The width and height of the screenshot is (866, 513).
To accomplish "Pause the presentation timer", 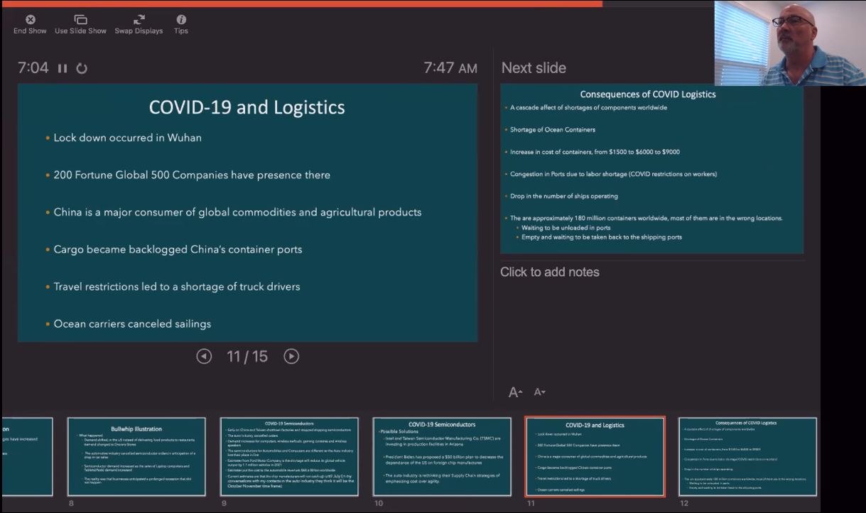I will click(x=63, y=69).
